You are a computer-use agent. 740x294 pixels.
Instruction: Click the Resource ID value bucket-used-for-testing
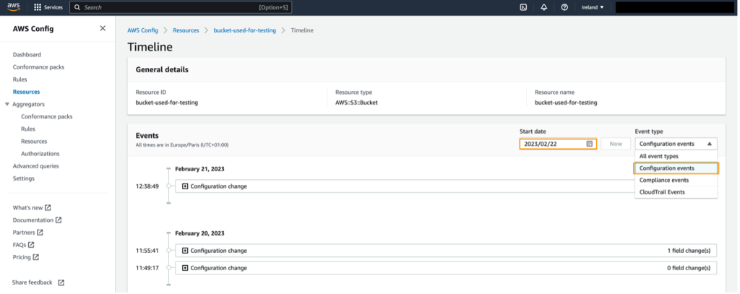pos(167,103)
